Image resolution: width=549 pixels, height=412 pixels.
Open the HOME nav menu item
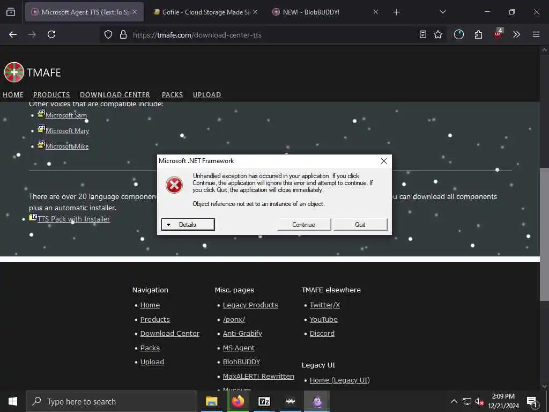(x=13, y=94)
